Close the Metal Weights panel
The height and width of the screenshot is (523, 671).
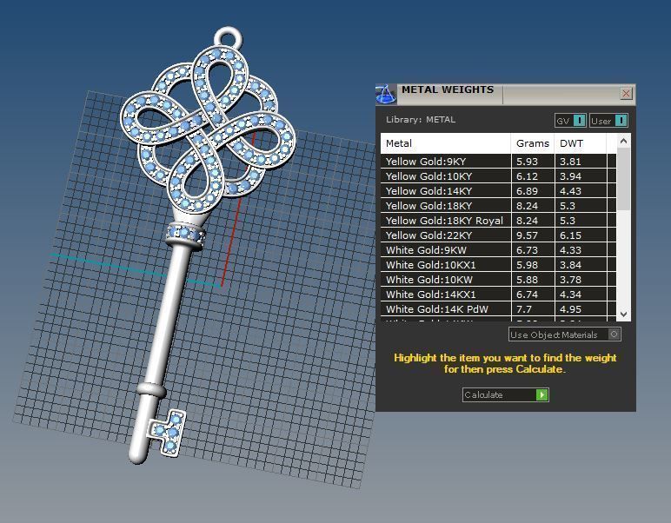coord(626,94)
